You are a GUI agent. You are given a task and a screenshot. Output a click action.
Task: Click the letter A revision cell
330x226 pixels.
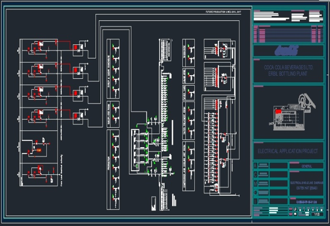[x=256, y=166]
